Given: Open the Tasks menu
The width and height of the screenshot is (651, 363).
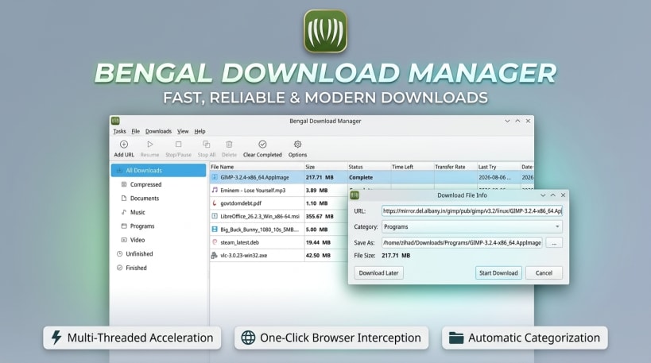Looking at the screenshot, I should [119, 131].
